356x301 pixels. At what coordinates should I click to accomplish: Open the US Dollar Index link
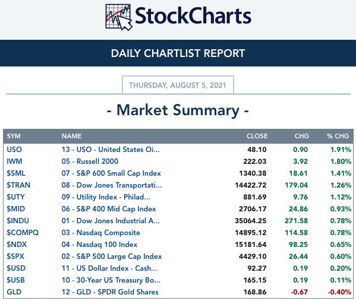click(x=109, y=268)
